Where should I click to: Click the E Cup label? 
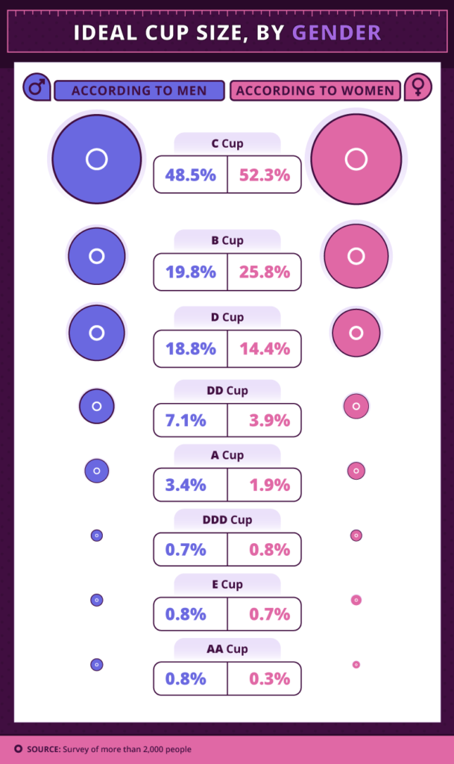227,584
